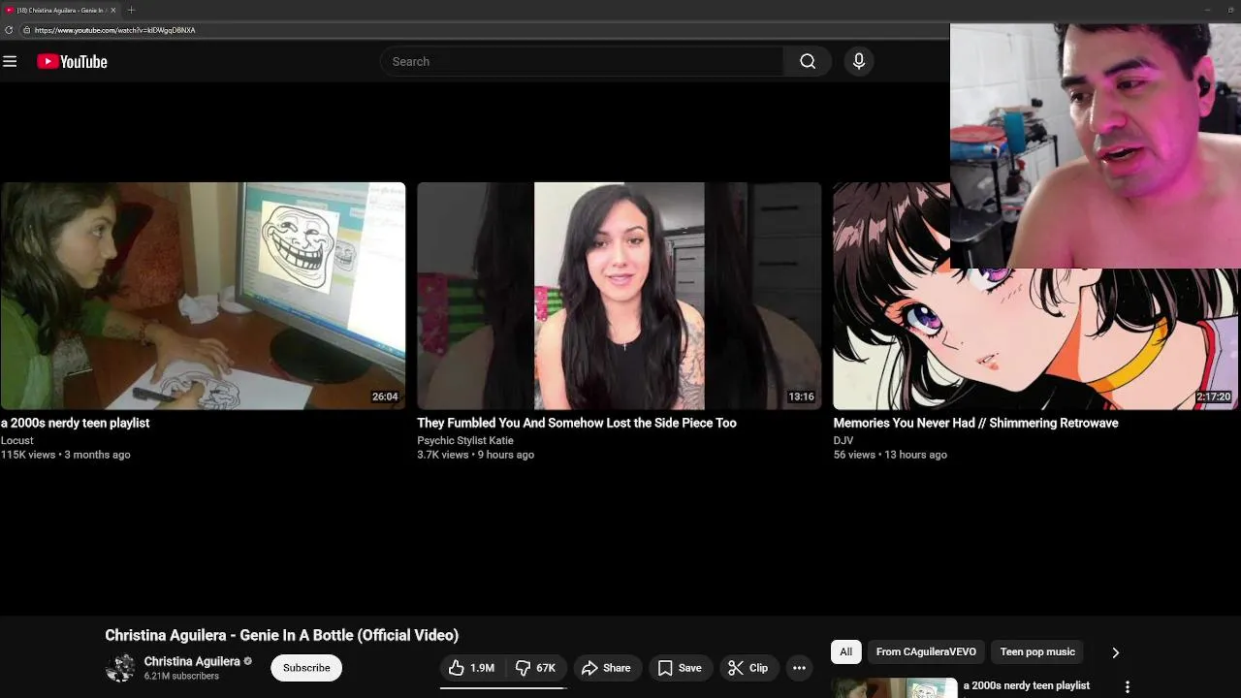
Task: Visit the DJV channel
Action: [x=843, y=440]
